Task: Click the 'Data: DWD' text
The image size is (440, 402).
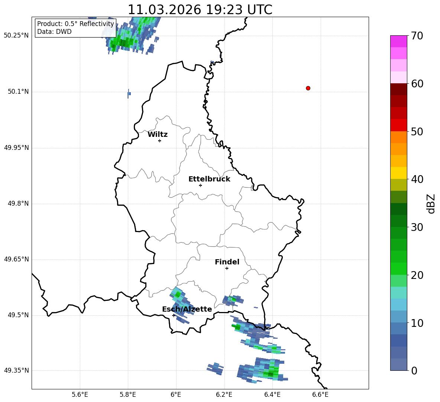Action: coord(54,32)
